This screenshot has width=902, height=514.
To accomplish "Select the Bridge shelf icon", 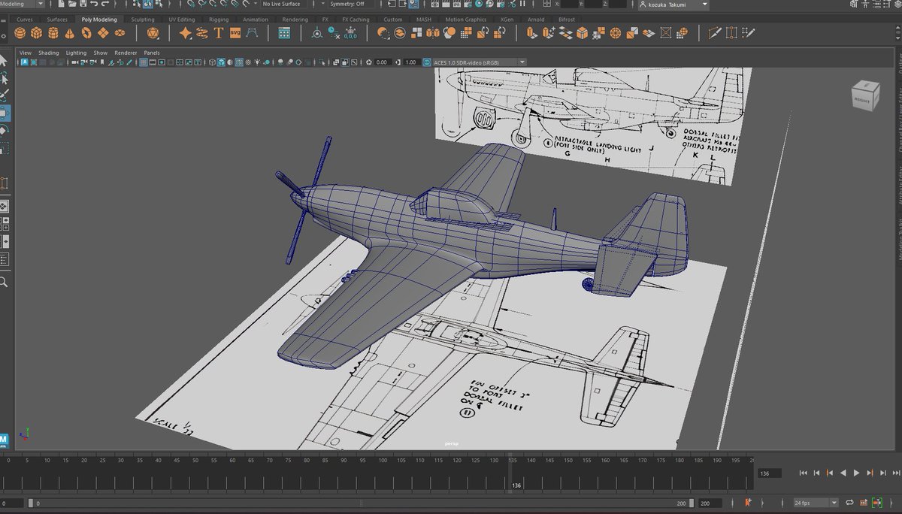I will [x=565, y=33].
